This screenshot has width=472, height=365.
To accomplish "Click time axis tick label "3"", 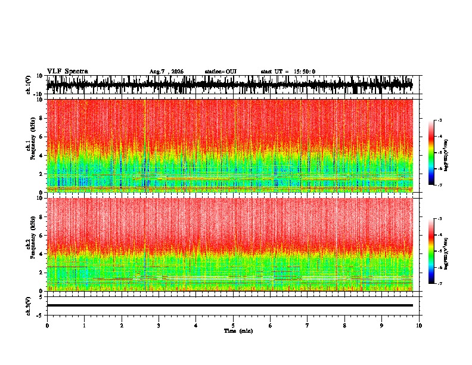I will 159,326.
